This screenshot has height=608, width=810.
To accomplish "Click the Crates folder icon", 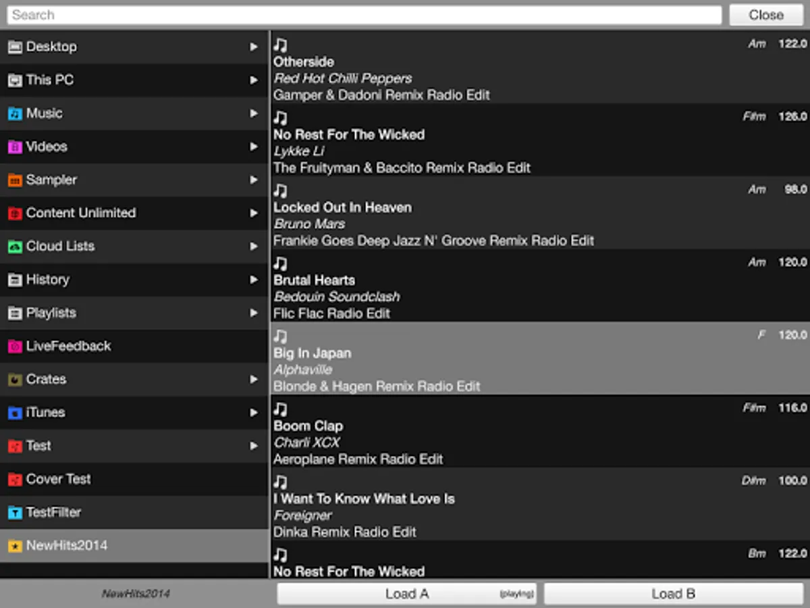I will tap(15, 380).
